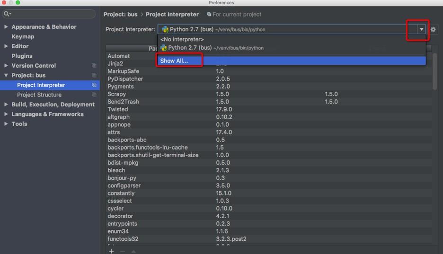Expand the Editor section
This screenshot has width=443, height=254.
6,46
